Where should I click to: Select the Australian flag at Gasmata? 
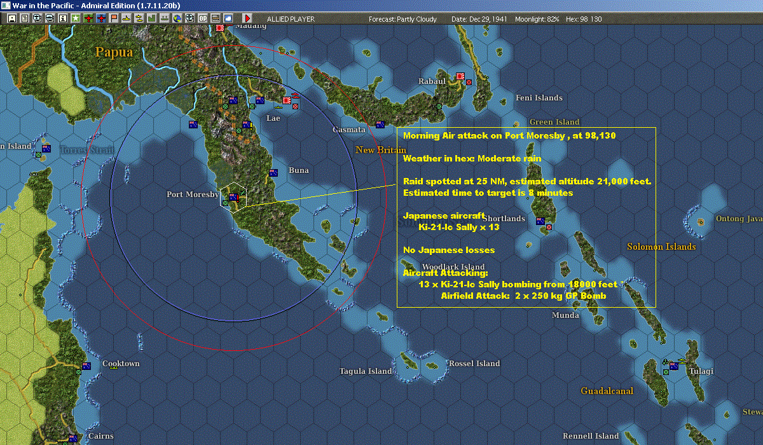click(x=380, y=125)
